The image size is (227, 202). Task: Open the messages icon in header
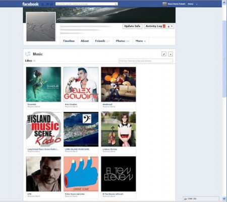[x=47, y=4]
